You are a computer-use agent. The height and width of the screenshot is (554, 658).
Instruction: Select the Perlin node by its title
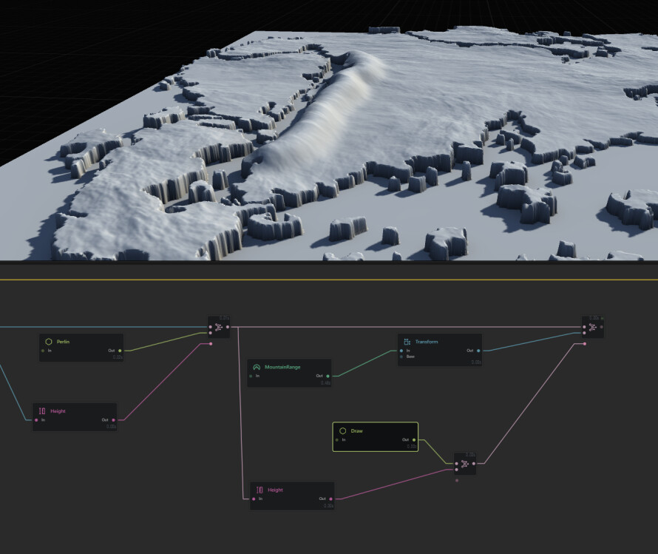click(63, 342)
